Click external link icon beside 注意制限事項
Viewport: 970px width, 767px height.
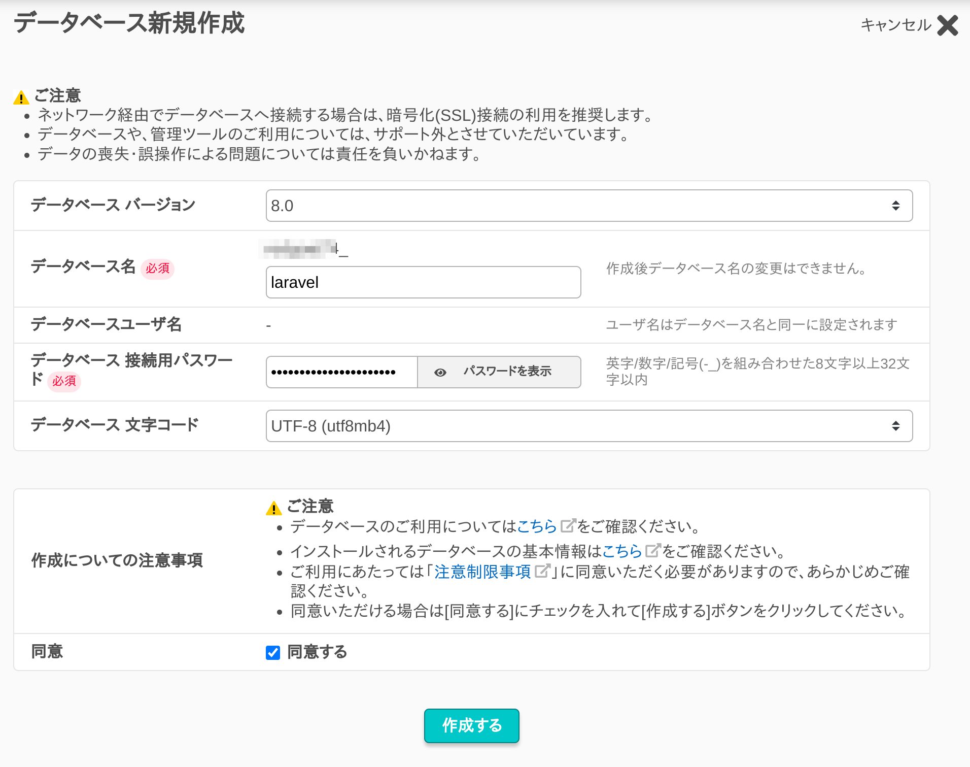coord(542,571)
